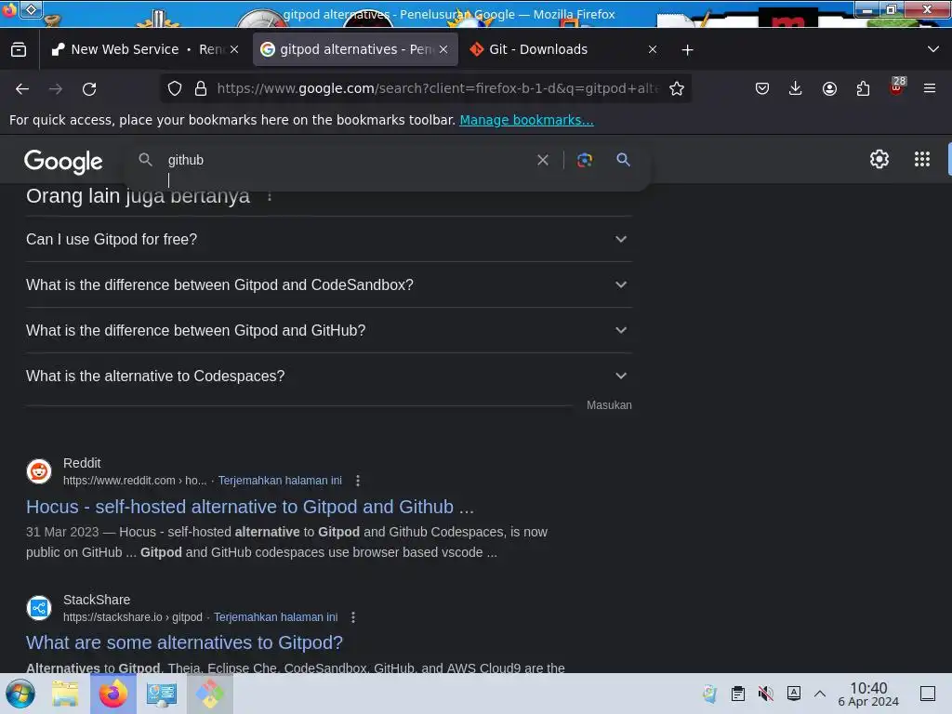This screenshot has height=714, width=952.
Task: Show desktop button in taskbar
Action: click(x=928, y=694)
